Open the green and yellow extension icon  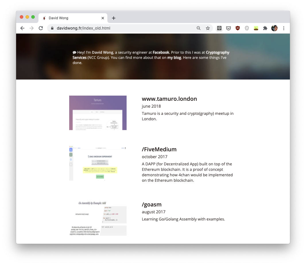256,28
